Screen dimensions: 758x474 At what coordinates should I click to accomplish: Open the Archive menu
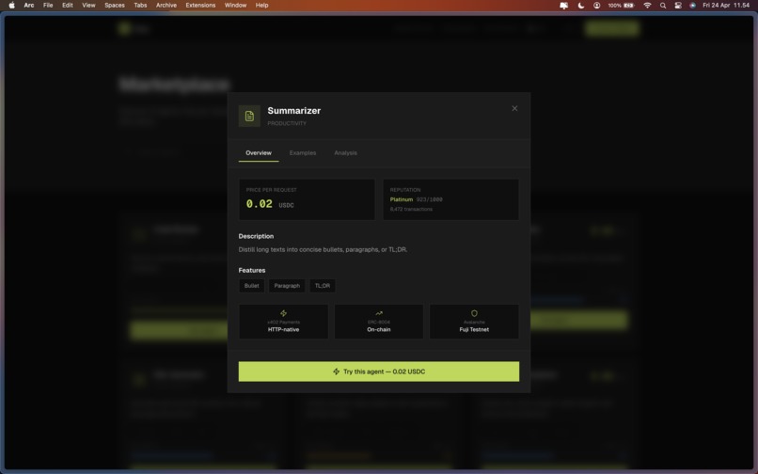pos(166,6)
